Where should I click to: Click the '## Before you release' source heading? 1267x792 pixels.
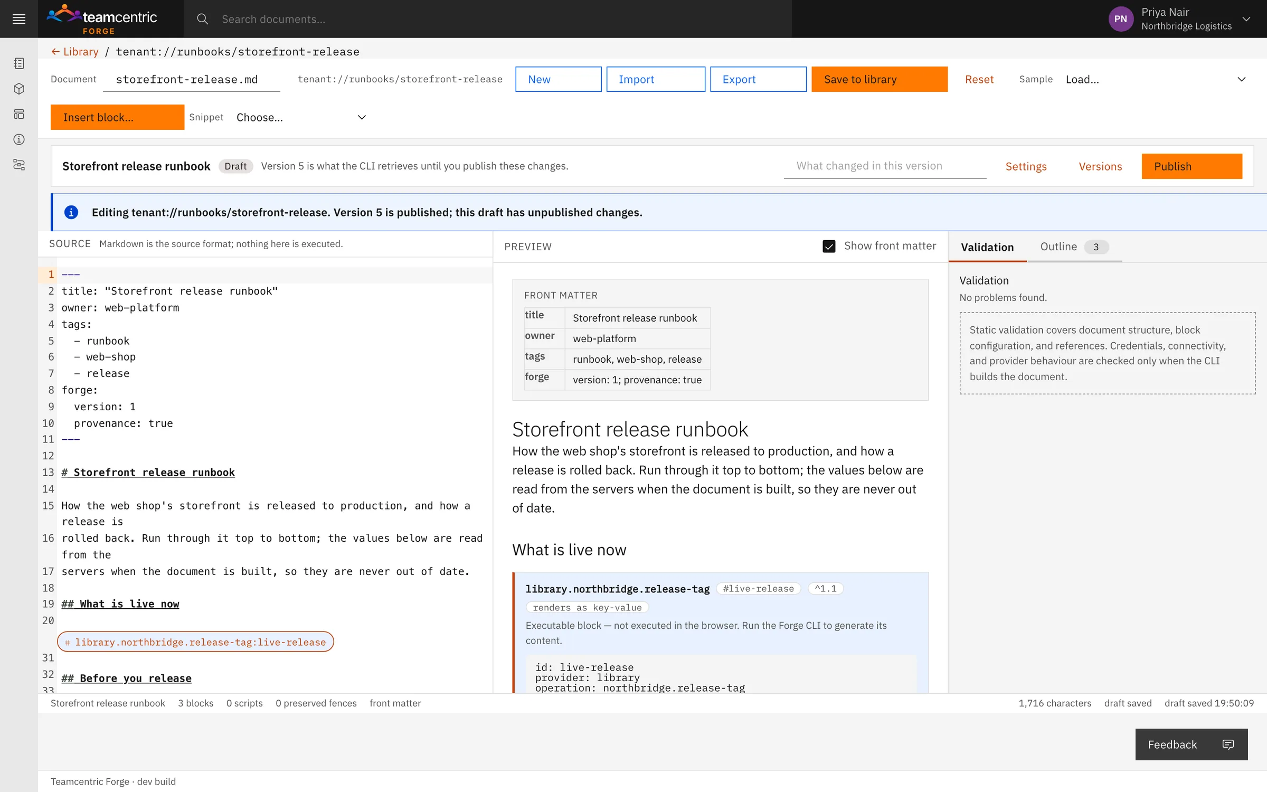click(126, 678)
